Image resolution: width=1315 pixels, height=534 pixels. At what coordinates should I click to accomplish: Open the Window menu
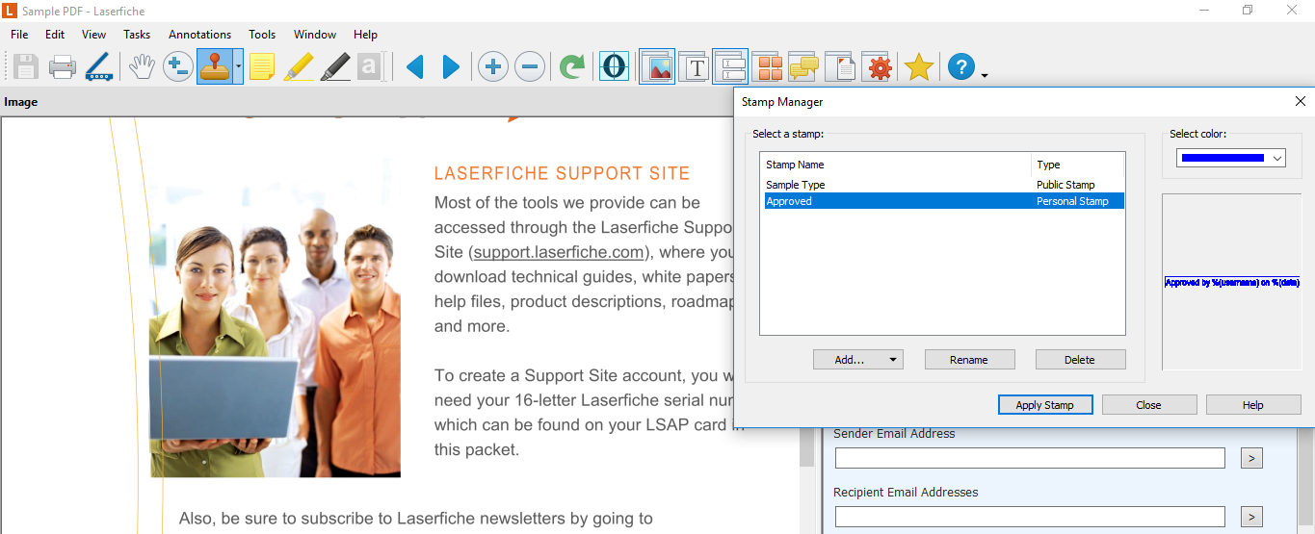(x=315, y=35)
